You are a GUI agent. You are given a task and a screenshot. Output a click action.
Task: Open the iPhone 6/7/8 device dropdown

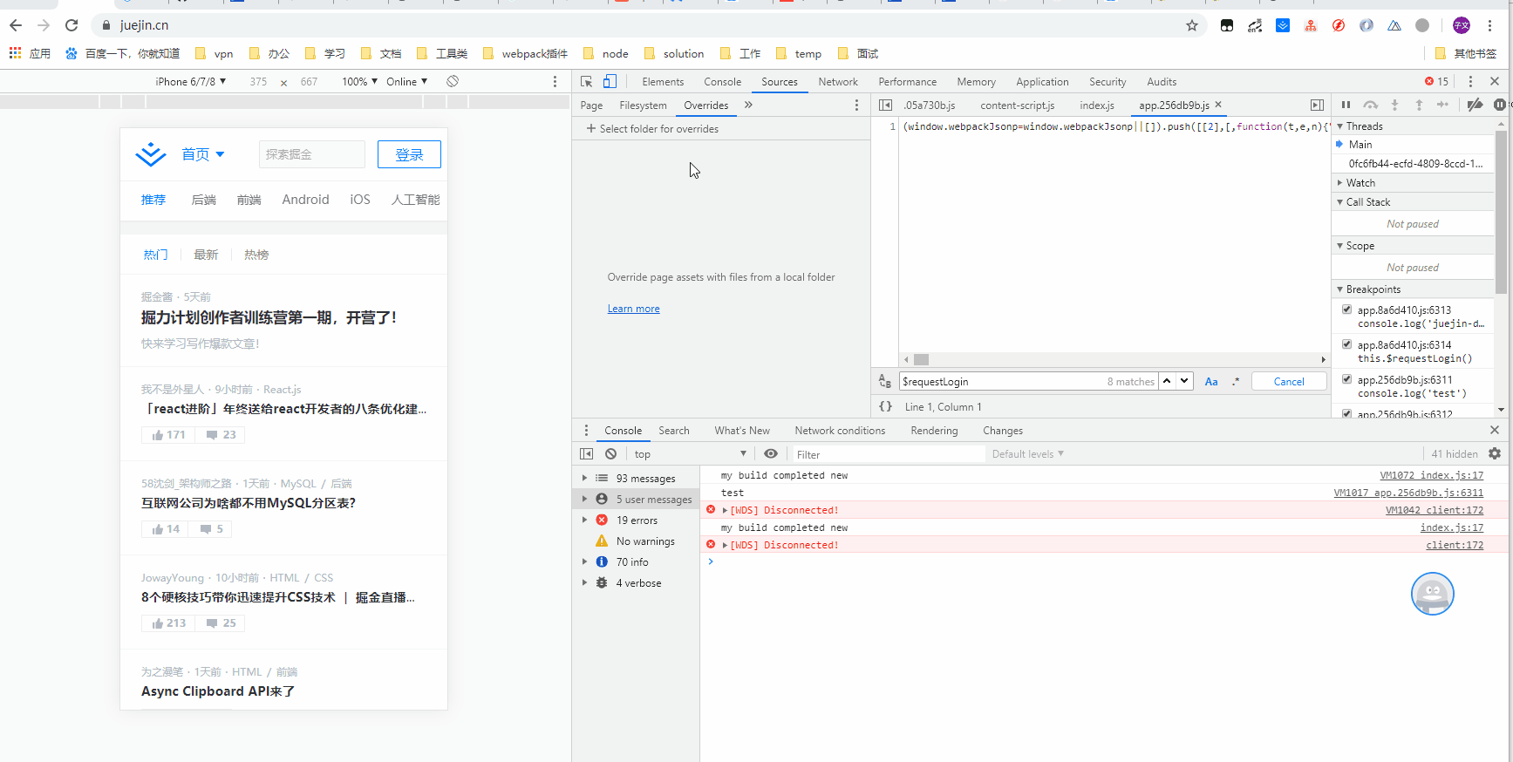pos(191,81)
